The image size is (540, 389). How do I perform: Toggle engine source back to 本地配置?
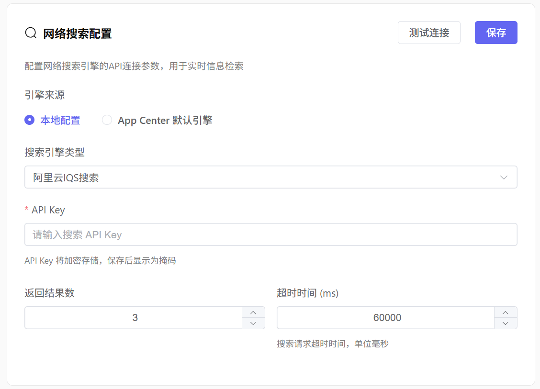[29, 120]
